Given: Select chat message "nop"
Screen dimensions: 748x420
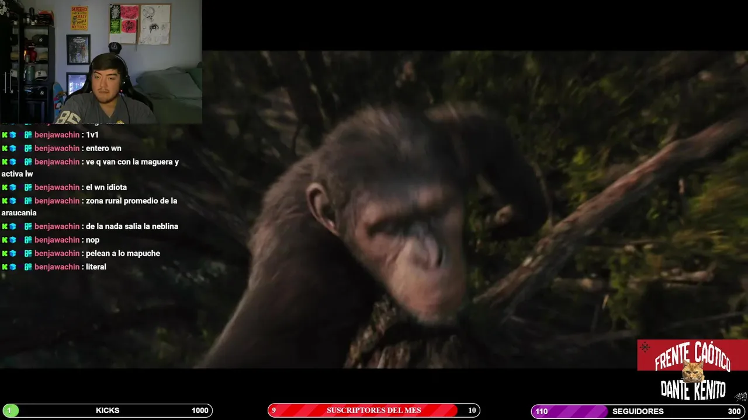Looking at the screenshot, I should coord(92,240).
